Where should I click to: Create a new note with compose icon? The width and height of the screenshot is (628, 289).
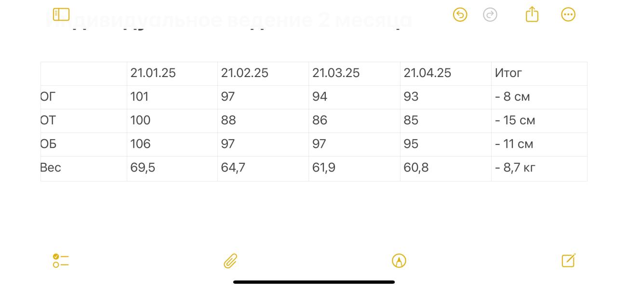(x=569, y=261)
